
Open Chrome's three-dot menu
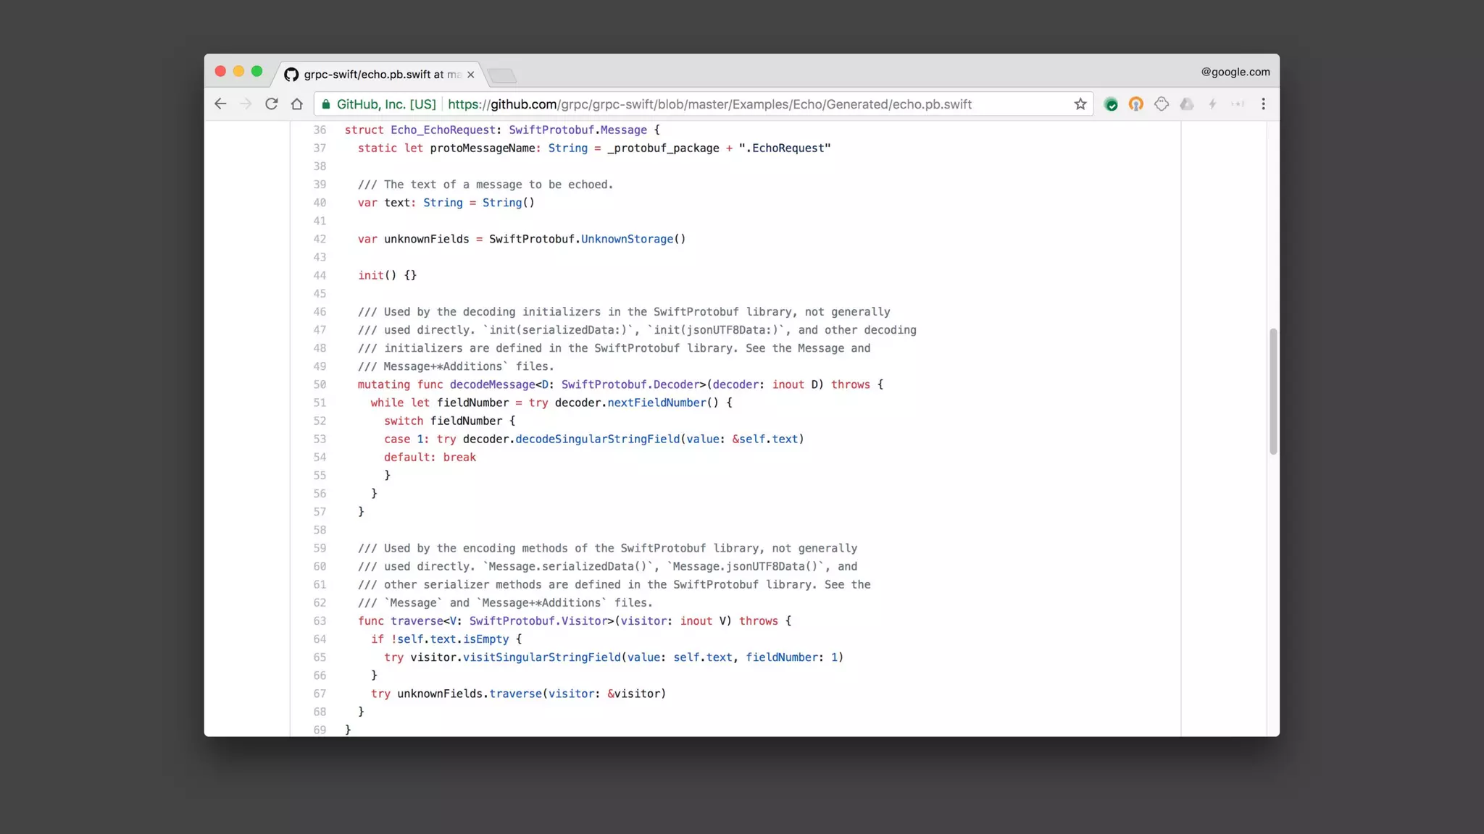pyautogui.click(x=1263, y=104)
